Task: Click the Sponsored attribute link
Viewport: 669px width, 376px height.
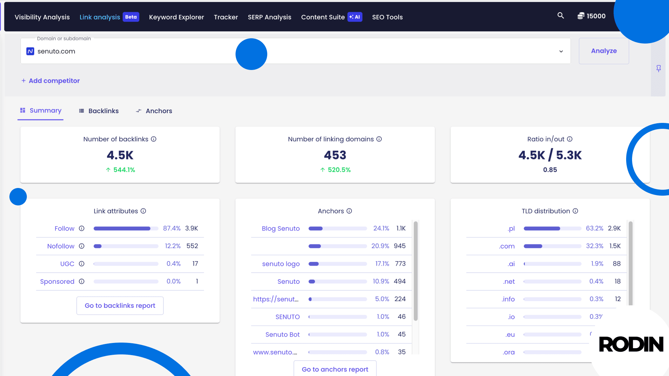Action: (57, 281)
